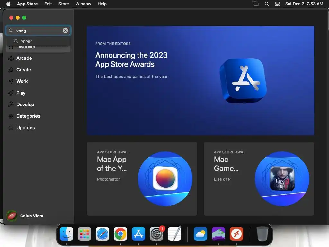
Task: Open the Arcade section
Action: click(38, 58)
